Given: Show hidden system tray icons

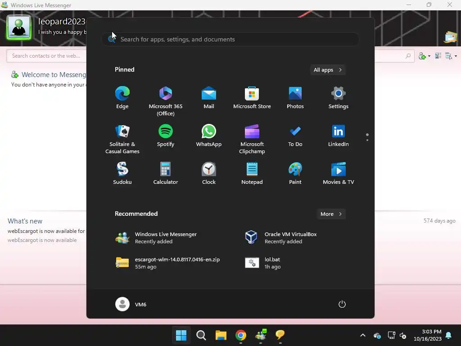Looking at the screenshot, I should (363, 335).
